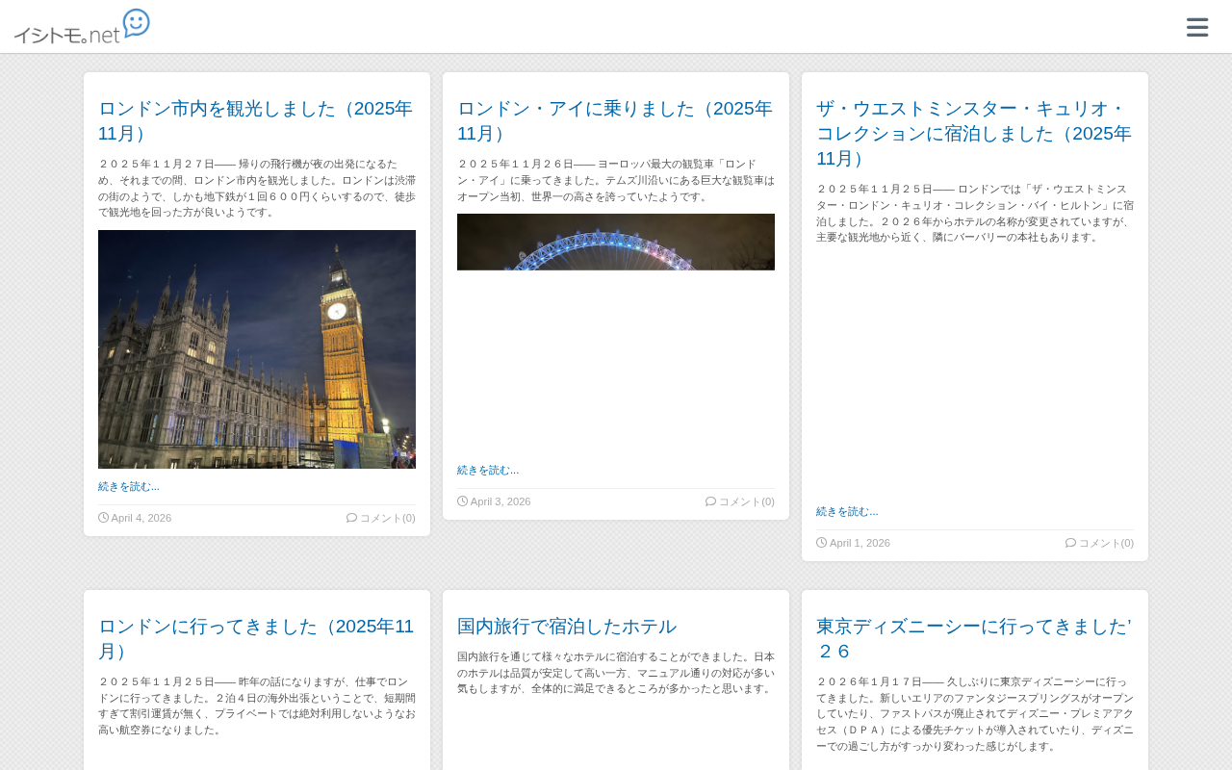Image resolution: width=1232 pixels, height=770 pixels.
Task: Click the comment bubble icon under April 4 post
Action: (351, 518)
